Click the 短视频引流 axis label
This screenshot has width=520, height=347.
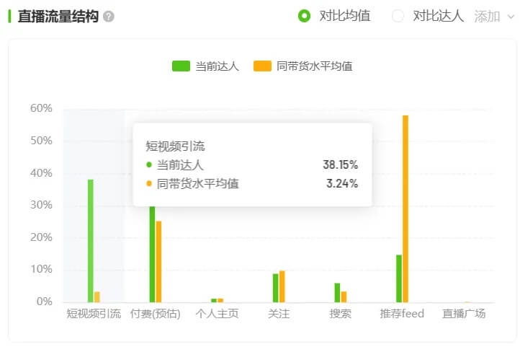coord(94,314)
